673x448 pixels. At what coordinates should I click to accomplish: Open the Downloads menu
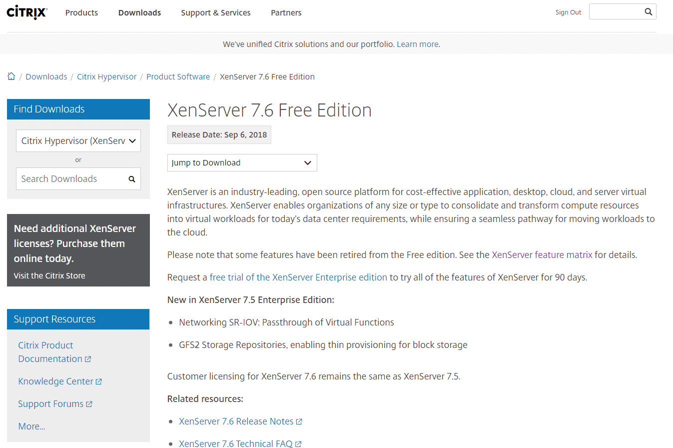tap(139, 12)
